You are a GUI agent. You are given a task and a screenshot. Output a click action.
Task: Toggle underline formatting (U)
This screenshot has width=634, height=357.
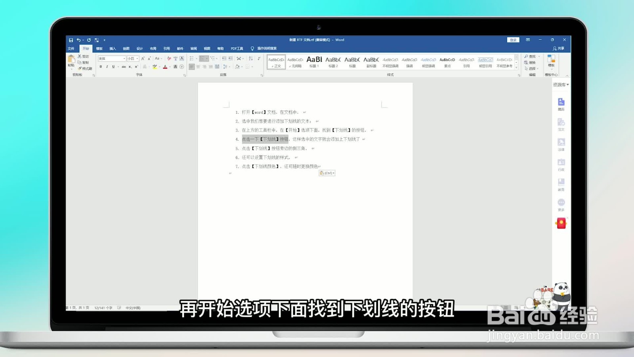click(113, 67)
